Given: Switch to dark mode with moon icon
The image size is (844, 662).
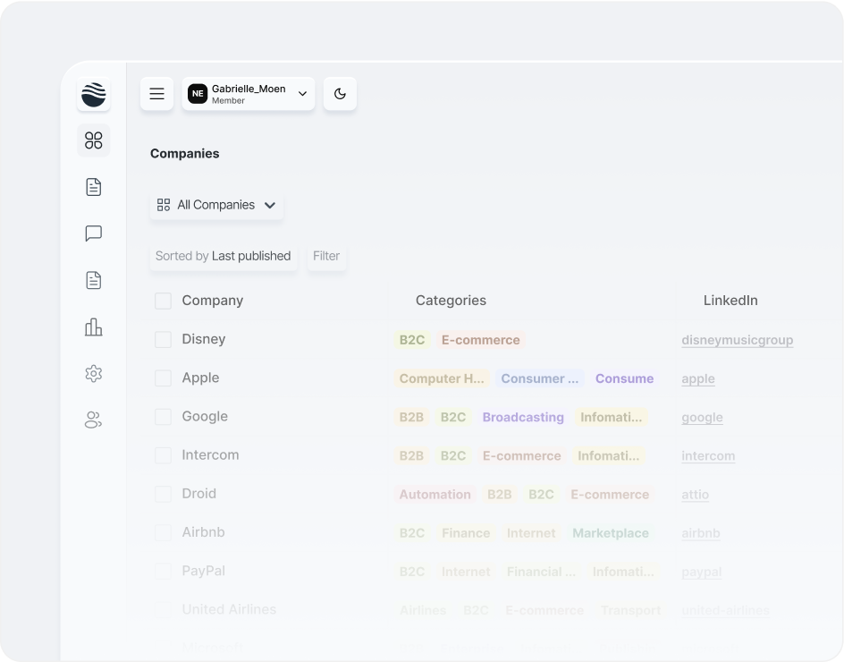Looking at the screenshot, I should pos(340,94).
